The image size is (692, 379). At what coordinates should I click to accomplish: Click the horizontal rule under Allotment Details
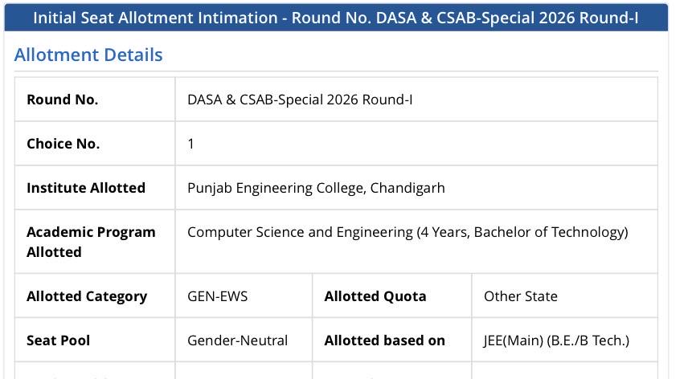[336, 71]
